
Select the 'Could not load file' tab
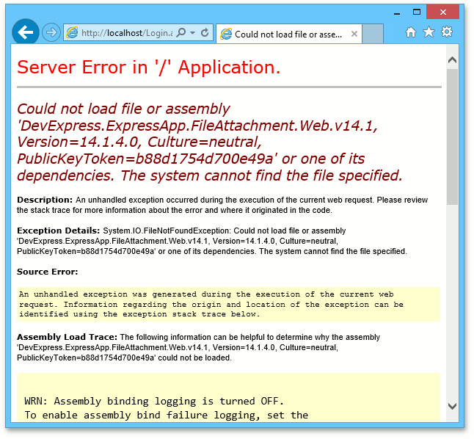(x=288, y=34)
